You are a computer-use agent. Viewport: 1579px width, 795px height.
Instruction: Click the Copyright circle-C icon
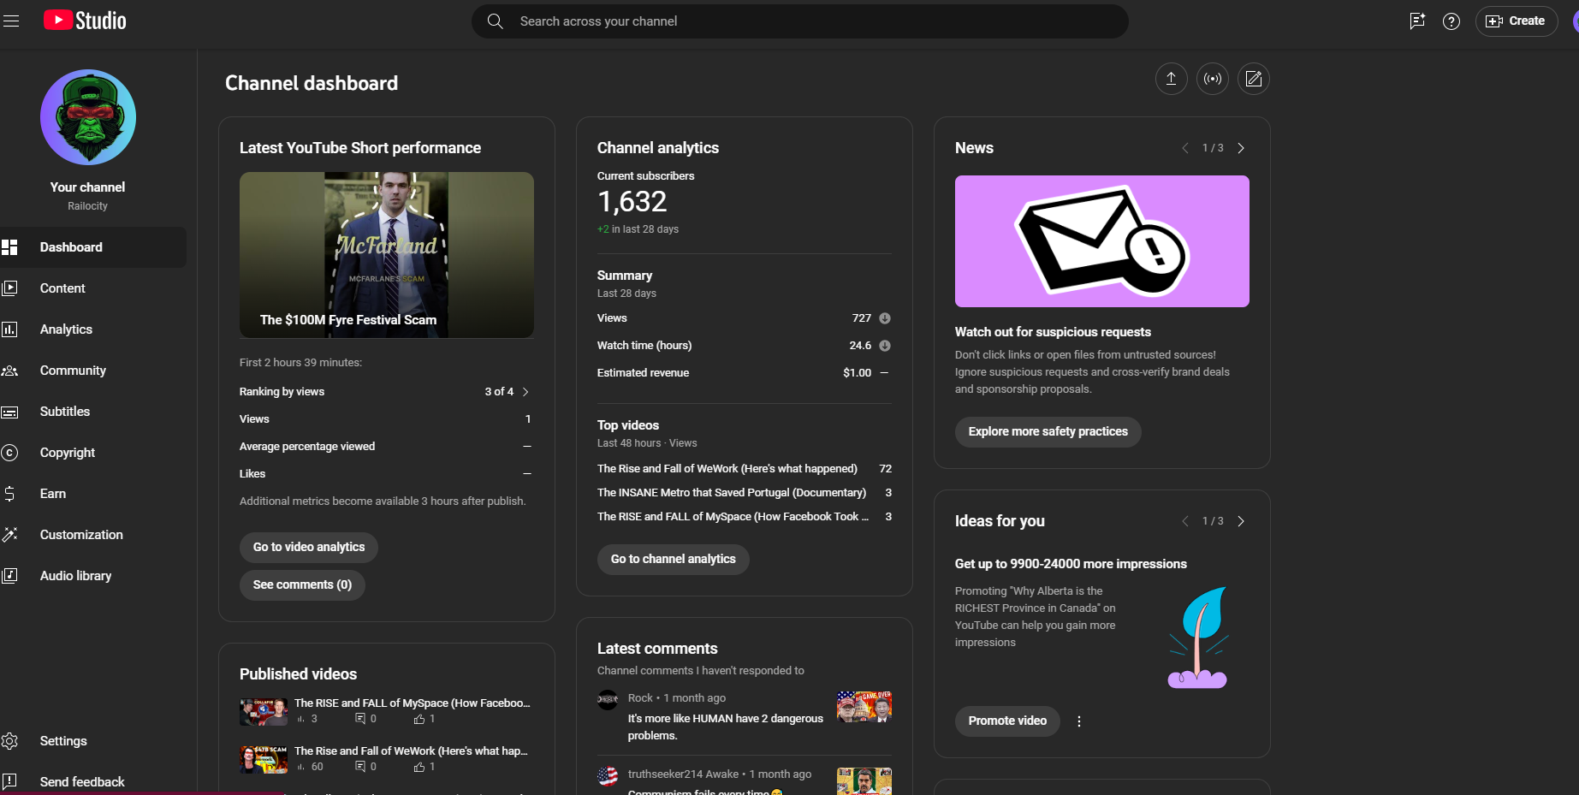pyautogui.click(x=9, y=453)
